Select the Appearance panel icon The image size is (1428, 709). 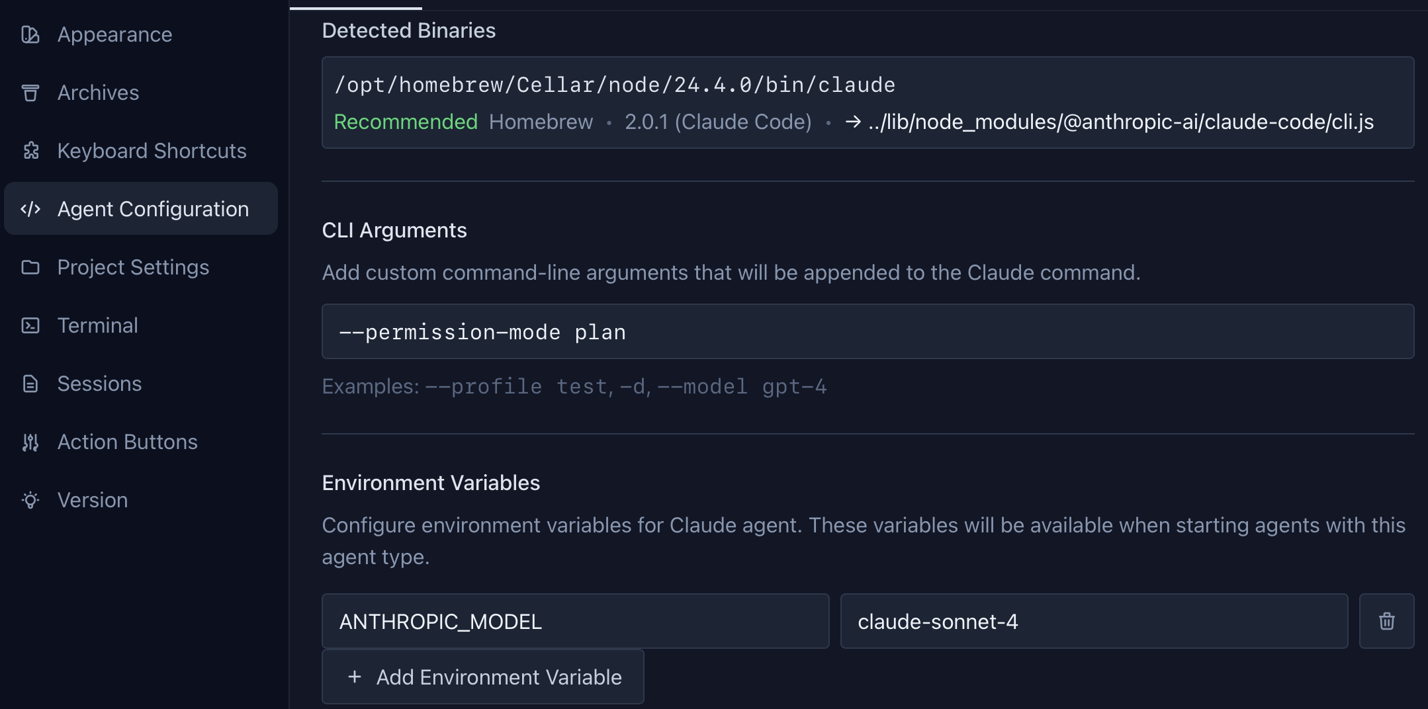pos(30,34)
